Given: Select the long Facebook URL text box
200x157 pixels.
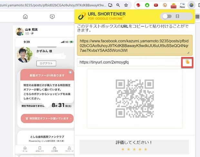Looking at the screenshot, I should 135,45.
